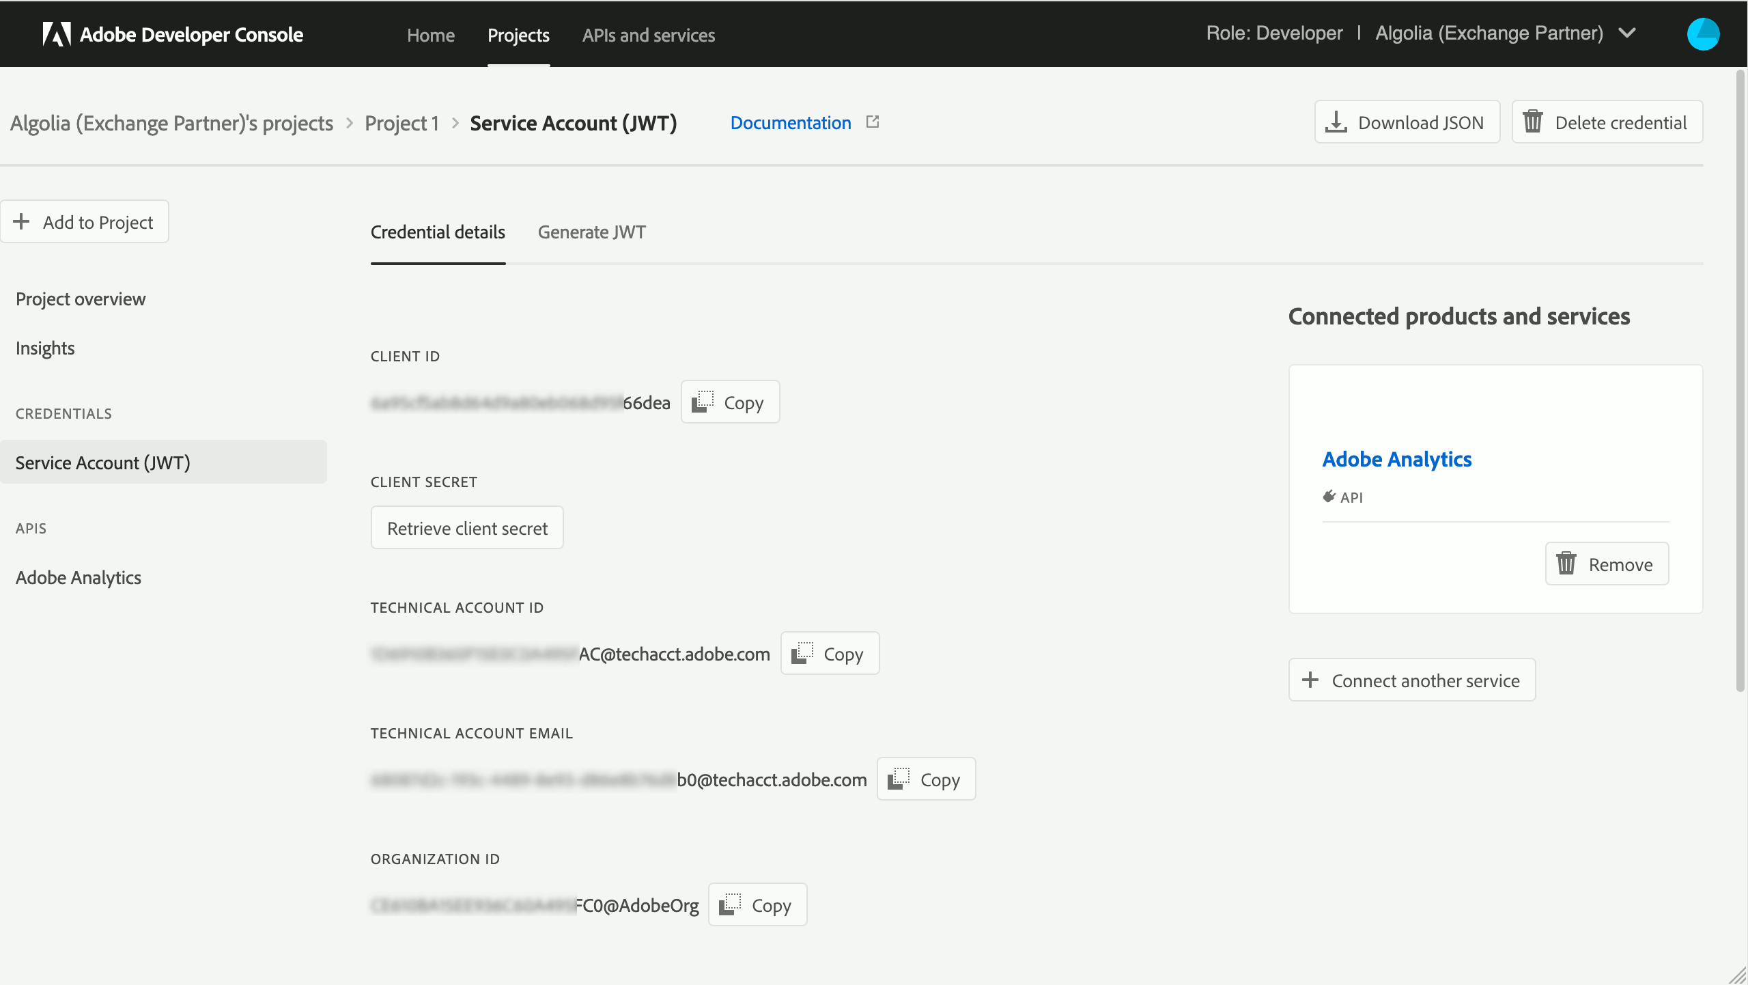
Task: Open Algolia (Exchange Partner)'s projects breadcrumb
Action: point(171,123)
